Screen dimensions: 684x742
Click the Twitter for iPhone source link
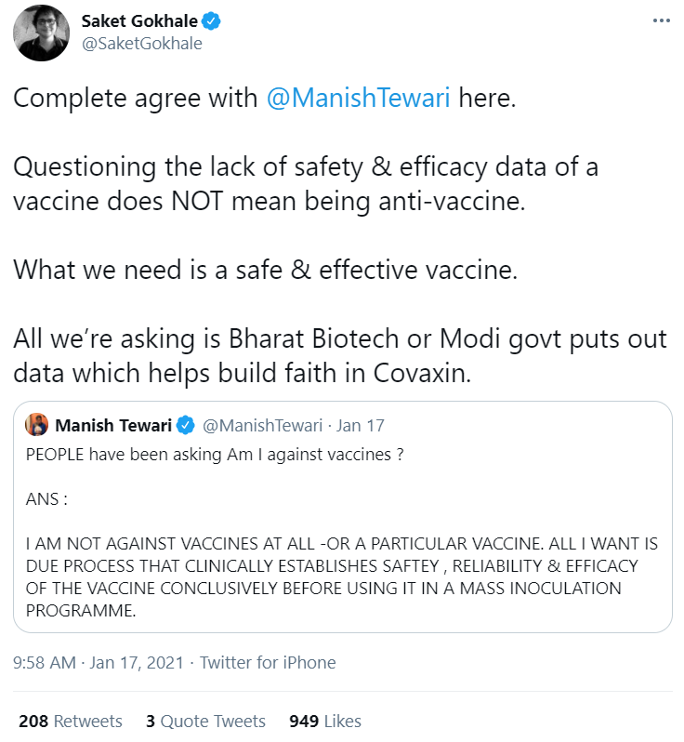[268, 663]
